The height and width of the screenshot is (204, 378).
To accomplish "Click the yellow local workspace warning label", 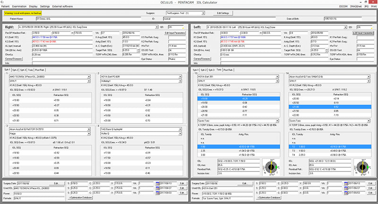I will pos(23,13).
